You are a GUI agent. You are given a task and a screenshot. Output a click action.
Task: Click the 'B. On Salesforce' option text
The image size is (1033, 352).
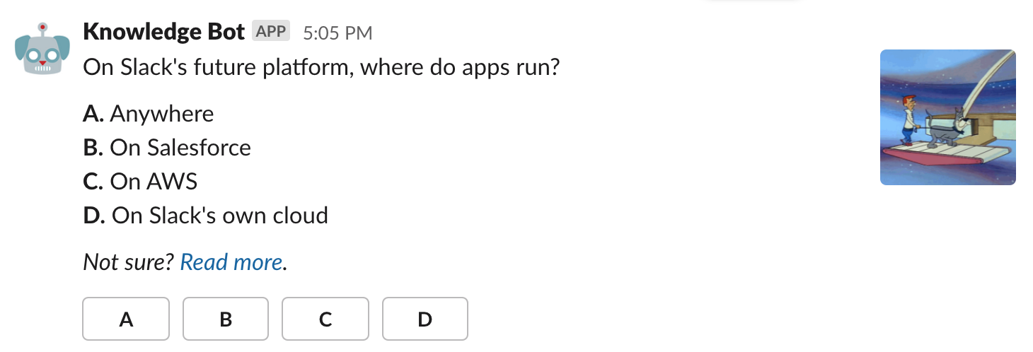[x=167, y=147]
